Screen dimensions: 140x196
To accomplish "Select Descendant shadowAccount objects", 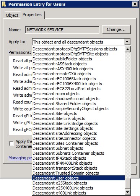I will [78, 99].
